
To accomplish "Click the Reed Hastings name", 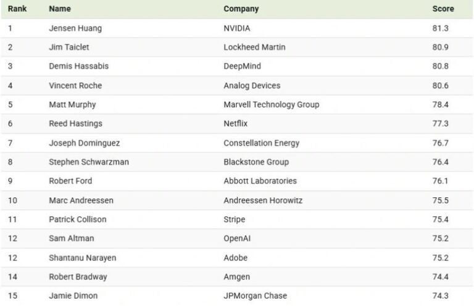I will pos(75,123).
